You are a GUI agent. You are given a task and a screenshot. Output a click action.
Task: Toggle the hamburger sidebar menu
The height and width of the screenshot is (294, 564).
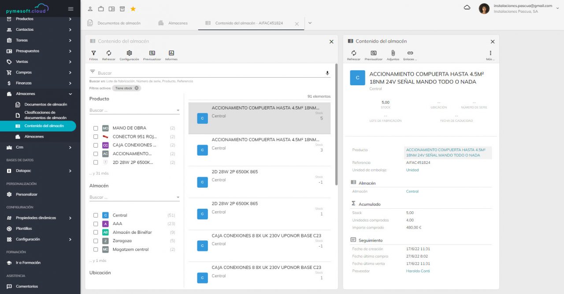[x=70, y=9]
